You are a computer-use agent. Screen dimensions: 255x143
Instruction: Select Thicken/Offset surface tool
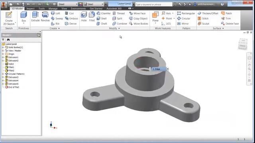coord(208,13)
